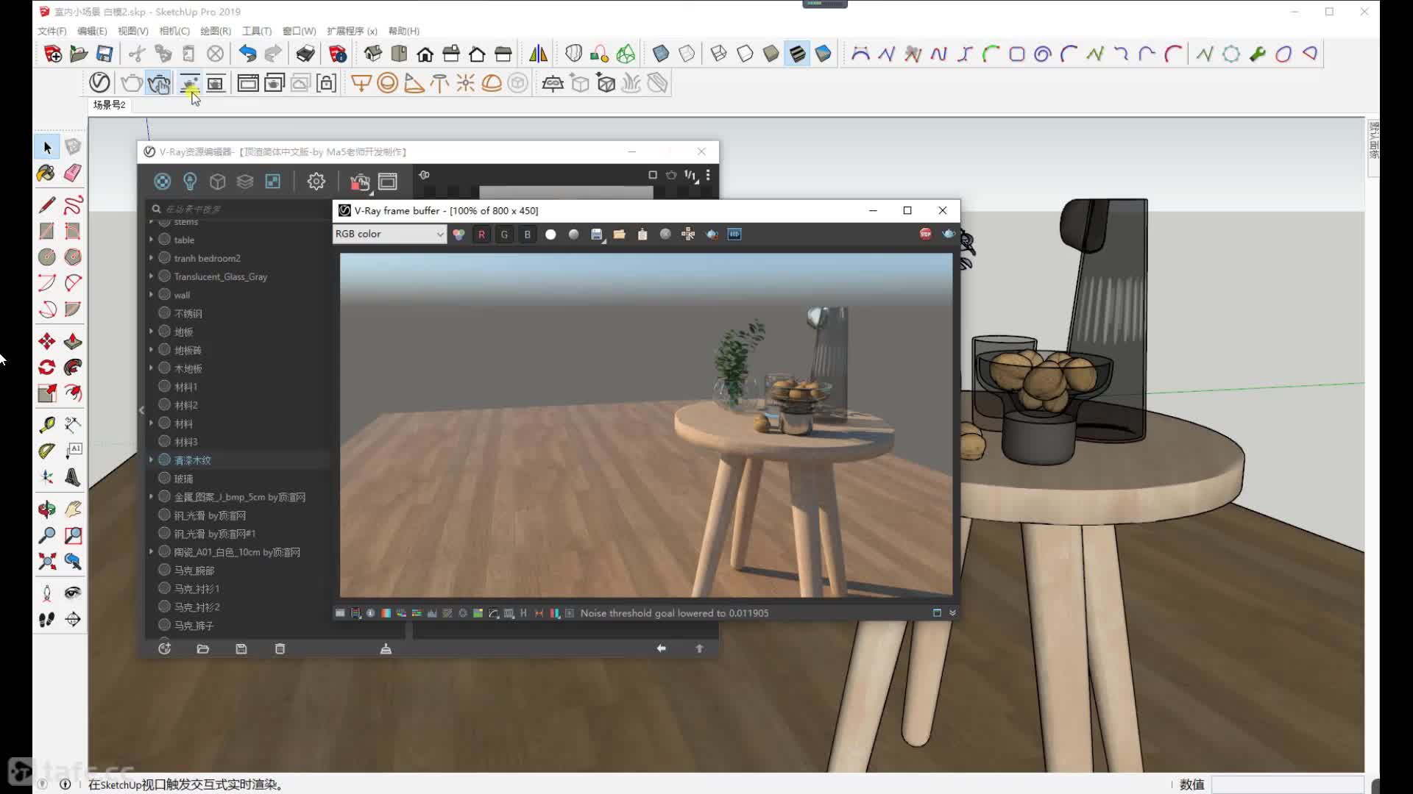
Task: Switch to the 场景号2 scene tab
Action: click(109, 105)
